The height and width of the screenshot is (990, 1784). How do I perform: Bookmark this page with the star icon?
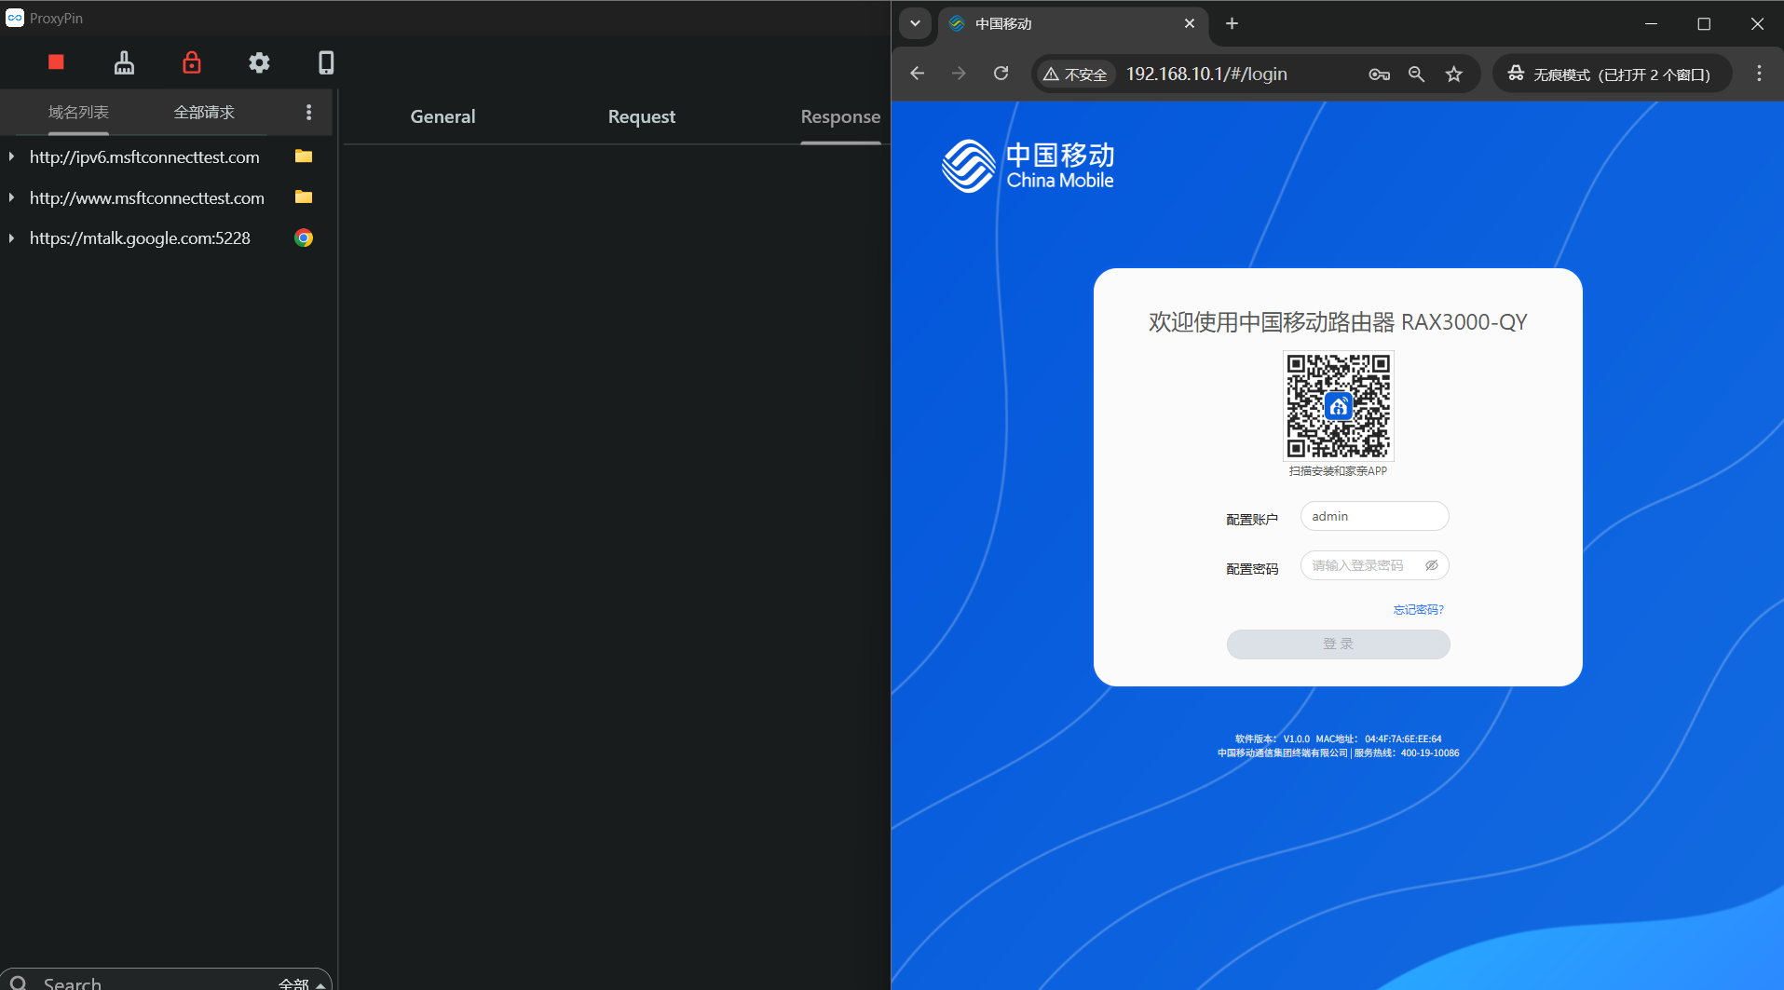click(1453, 75)
